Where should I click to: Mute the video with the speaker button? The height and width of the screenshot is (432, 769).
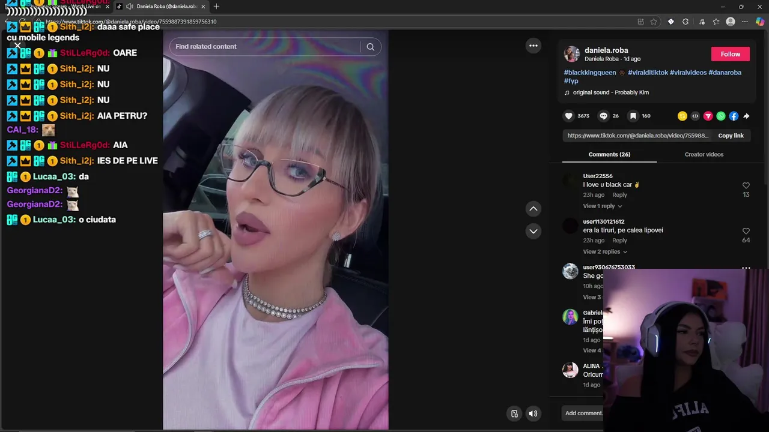click(533, 413)
